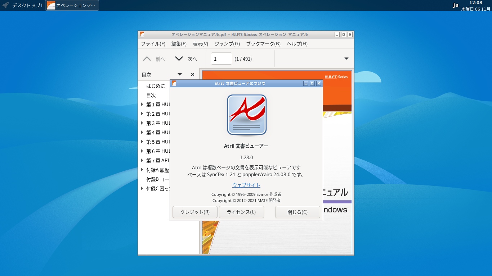Open the ブックマーク(B) menu
This screenshot has height=276, width=492.
coord(263,44)
